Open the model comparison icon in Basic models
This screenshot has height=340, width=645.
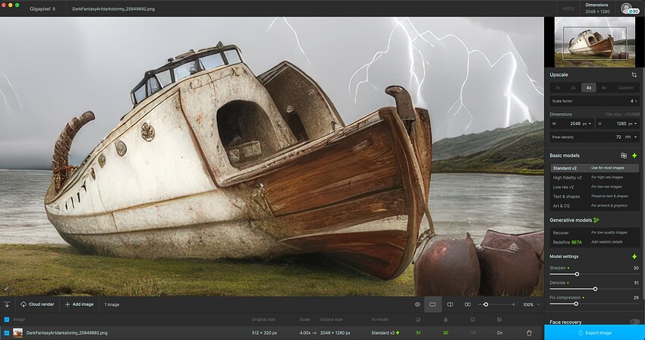point(624,155)
